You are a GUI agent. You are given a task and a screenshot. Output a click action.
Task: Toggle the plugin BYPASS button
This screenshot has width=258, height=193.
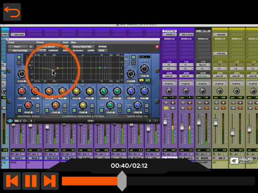(102, 47)
